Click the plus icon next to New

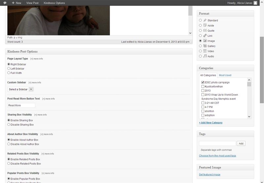click(x=13, y=3)
